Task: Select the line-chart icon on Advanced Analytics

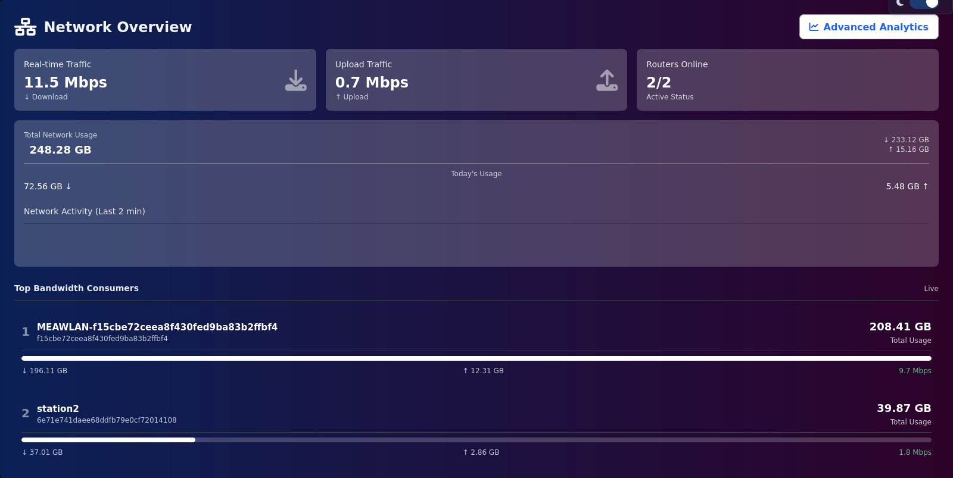Action: [814, 26]
